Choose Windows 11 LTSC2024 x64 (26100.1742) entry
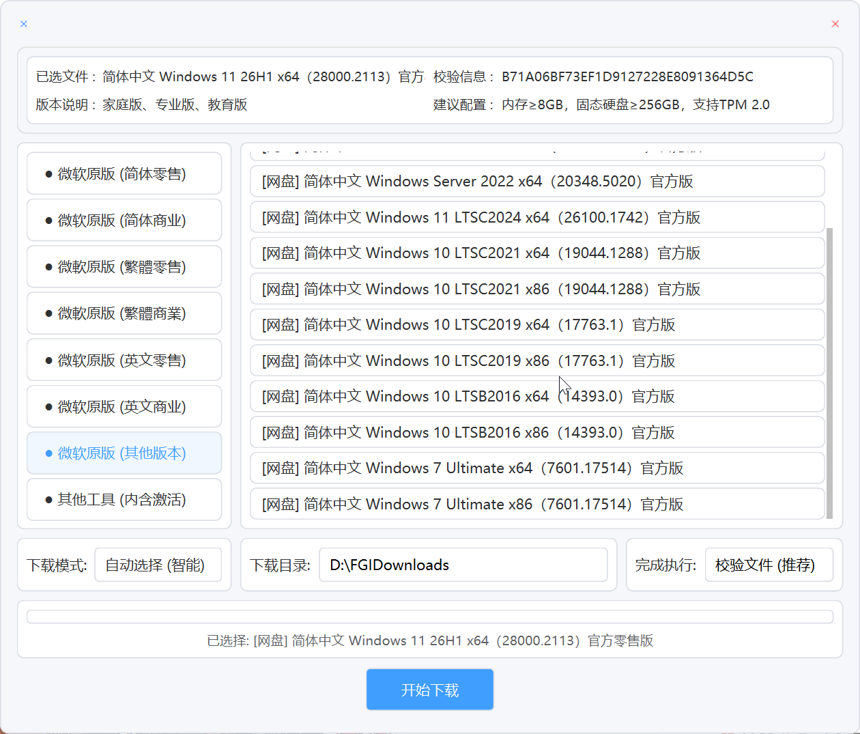This screenshot has height=734, width=860. click(537, 217)
